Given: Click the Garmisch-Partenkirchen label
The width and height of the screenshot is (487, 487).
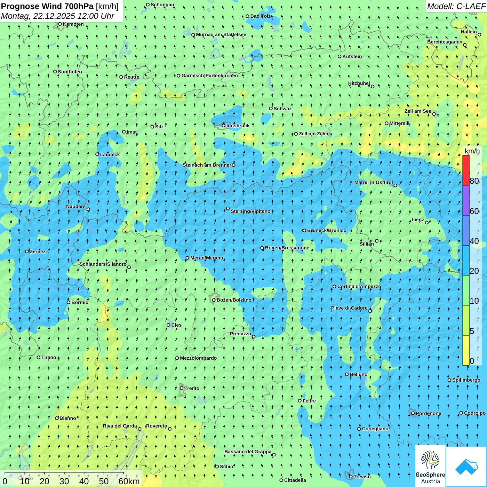Looking at the screenshot, I should (210, 75).
